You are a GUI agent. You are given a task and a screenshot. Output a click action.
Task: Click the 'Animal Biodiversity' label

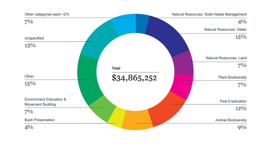(x=231, y=120)
